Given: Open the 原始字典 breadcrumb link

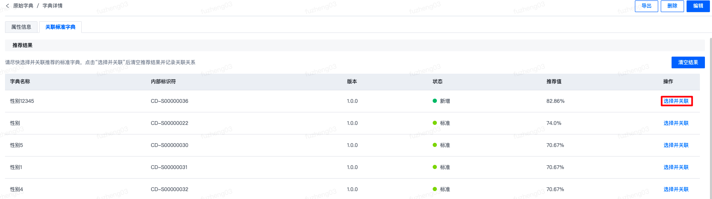Looking at the screenshot, I should pos(23,6).
